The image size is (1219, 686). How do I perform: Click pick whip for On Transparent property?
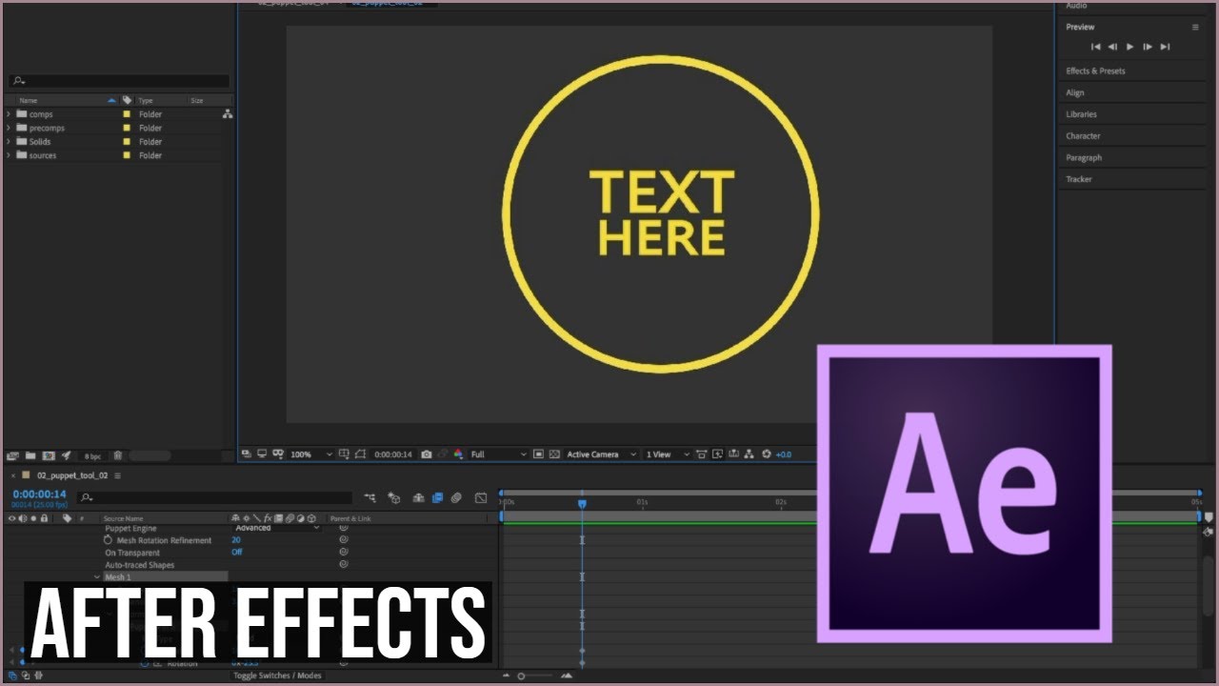[344, 553]
